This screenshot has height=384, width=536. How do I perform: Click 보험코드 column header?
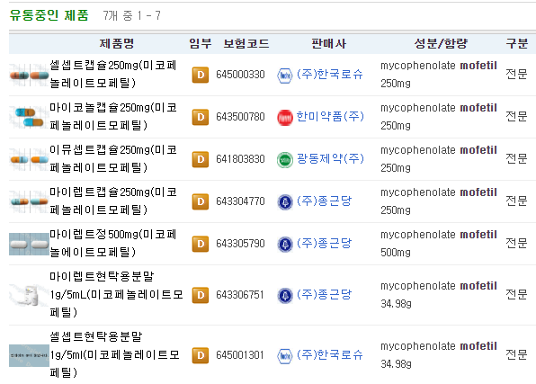point(246,43)
